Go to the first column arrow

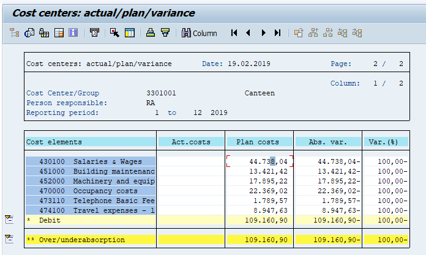234,33
